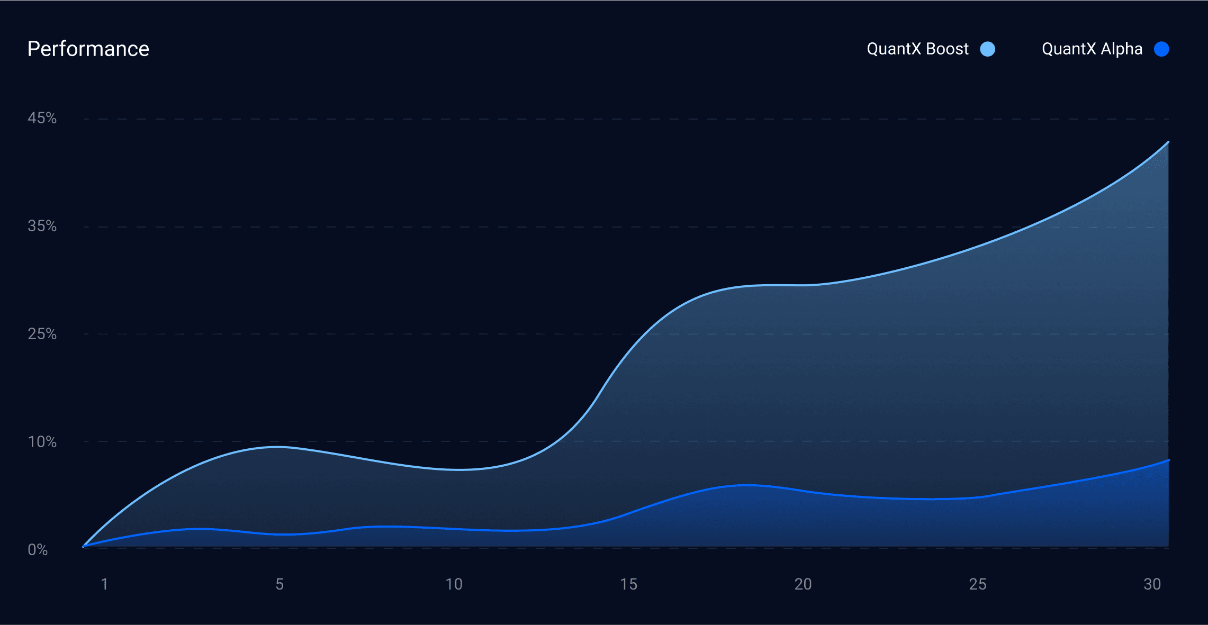Image resolution: width=1208 pixels, height=625 pixels.
Task: Select day 1 on the x-axis
Action: coord(104,584)
